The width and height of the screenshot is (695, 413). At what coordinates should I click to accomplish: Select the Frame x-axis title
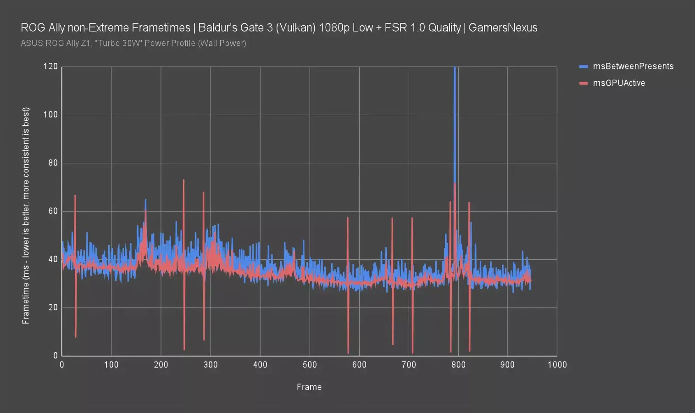[x=309, y=387]
